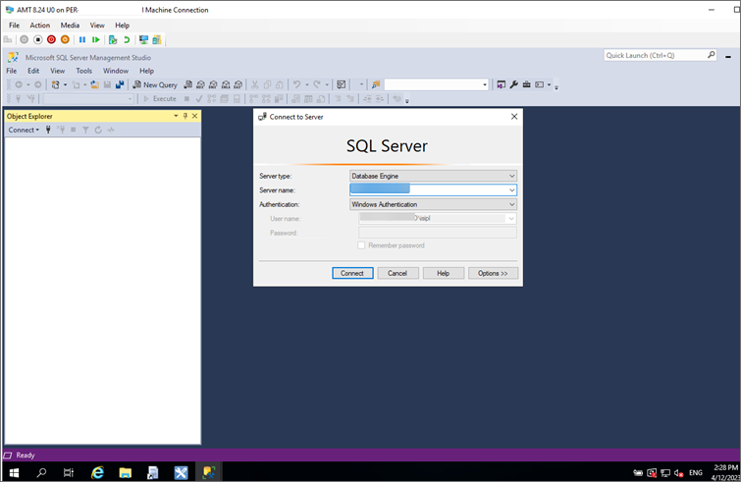The width and height of the screenshot is (741, 482).
Task: Click the Find in Files icon
Action: click(x=376, y=84)
